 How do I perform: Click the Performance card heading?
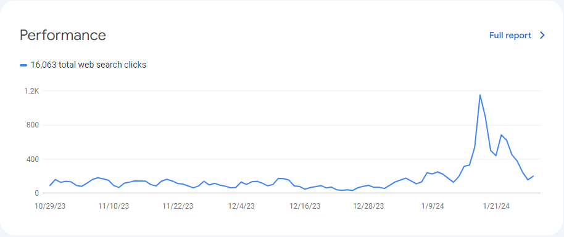(x=62, y=35)
